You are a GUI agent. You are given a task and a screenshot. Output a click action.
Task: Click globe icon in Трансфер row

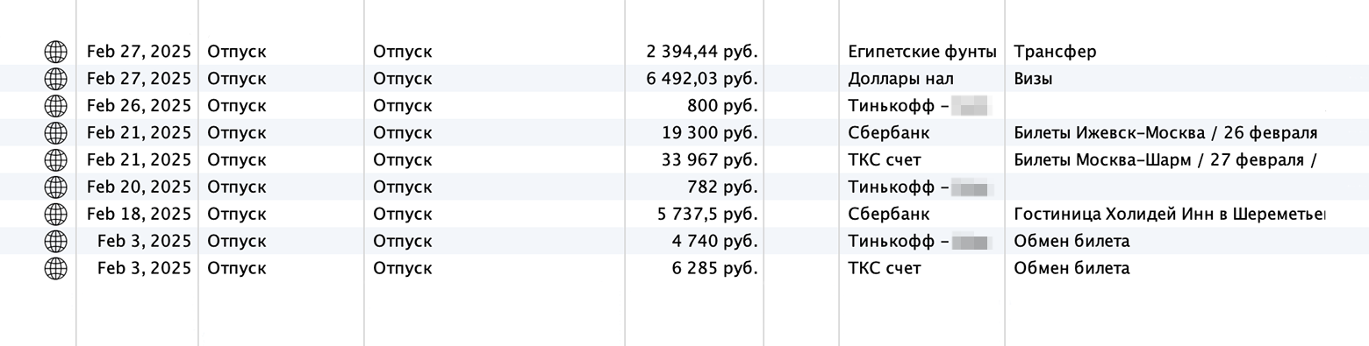pos(55,52)
